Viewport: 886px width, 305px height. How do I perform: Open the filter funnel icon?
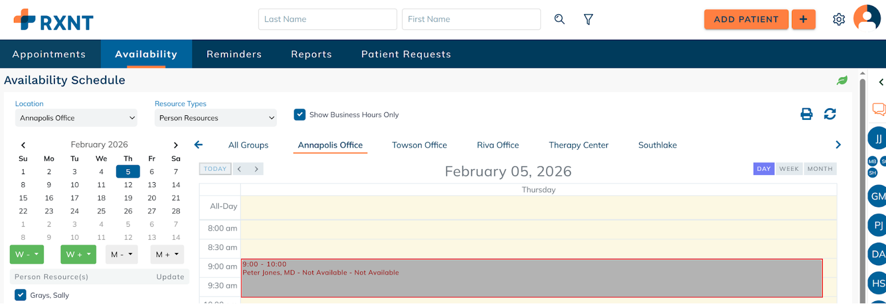point(588,19)
